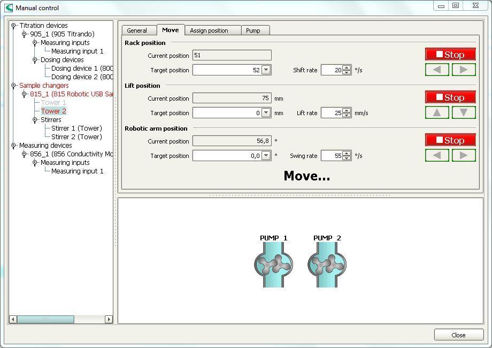Decrease the Shift rate value
Viewport: 492px width, 348px height.
pyautogui.click(x=347, y=72)
